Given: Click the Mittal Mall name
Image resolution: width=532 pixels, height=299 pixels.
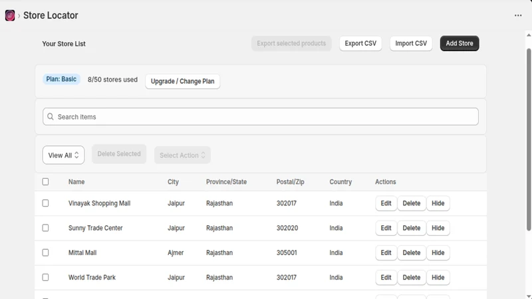Looking at the screenshot, I should (82, 252).
